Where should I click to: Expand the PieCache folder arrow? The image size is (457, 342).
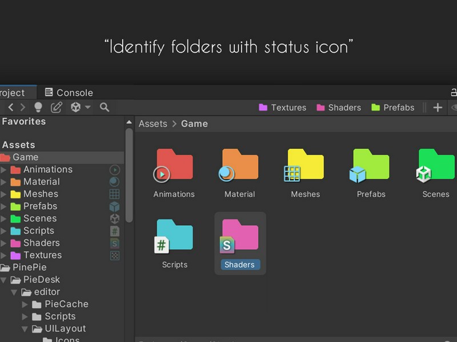(25, 304)
